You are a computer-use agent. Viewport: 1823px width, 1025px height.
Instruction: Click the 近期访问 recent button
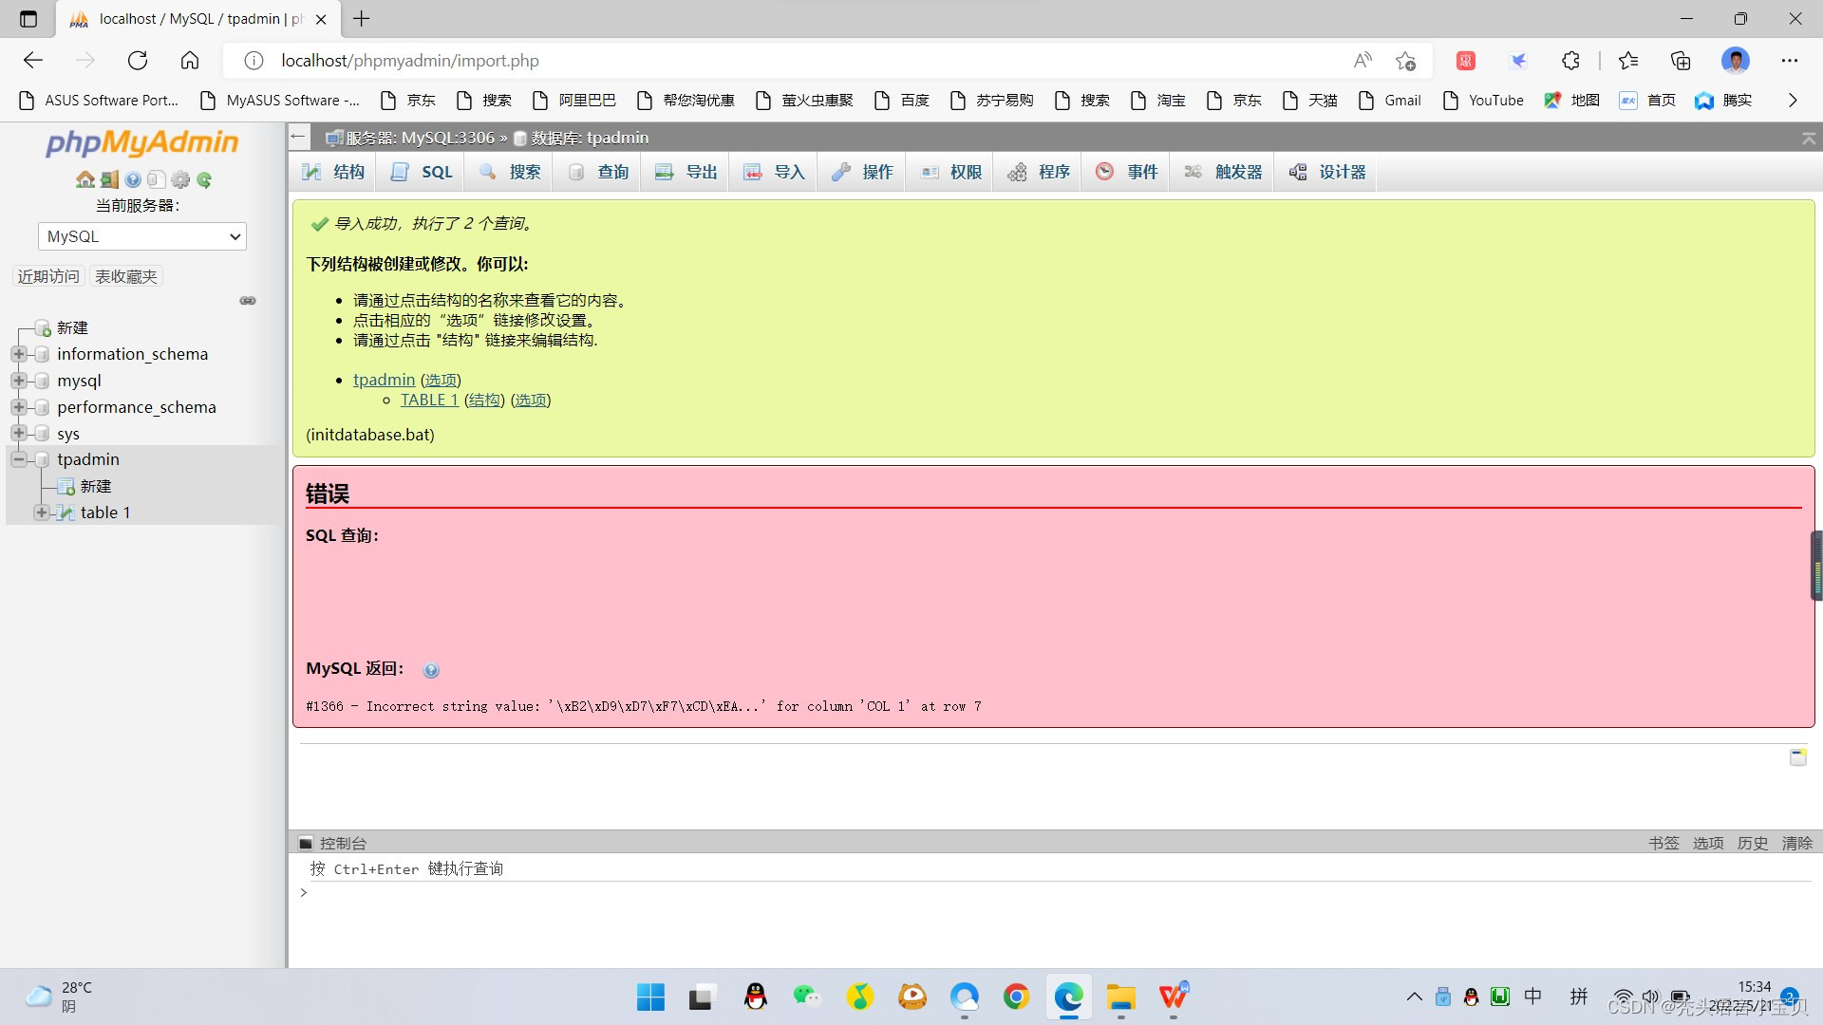click(x=48, y=276)
